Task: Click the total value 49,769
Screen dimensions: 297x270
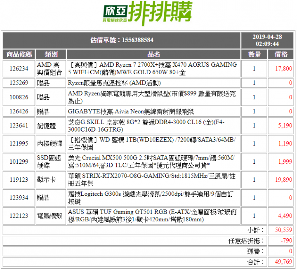Action: pyautogui.click(x=283, y=262)
